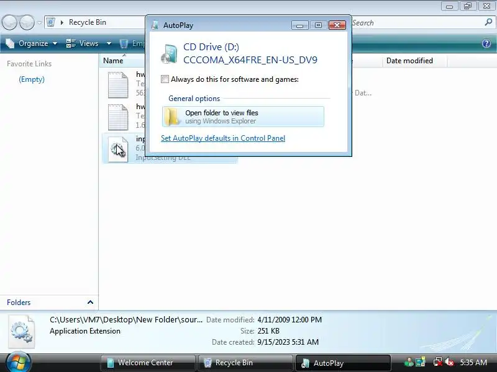
Task: Click the CD Drive (D:) disc icon
Action: pyautogui.click(x=169, y=54)
